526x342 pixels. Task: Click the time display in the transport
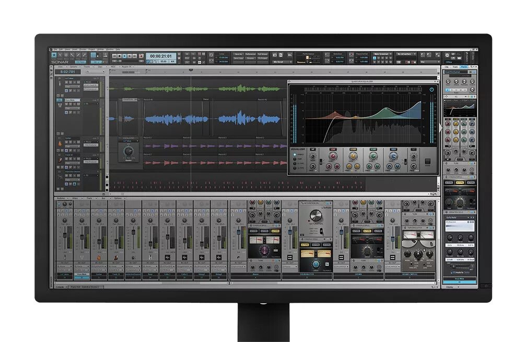tap(162, 55)
